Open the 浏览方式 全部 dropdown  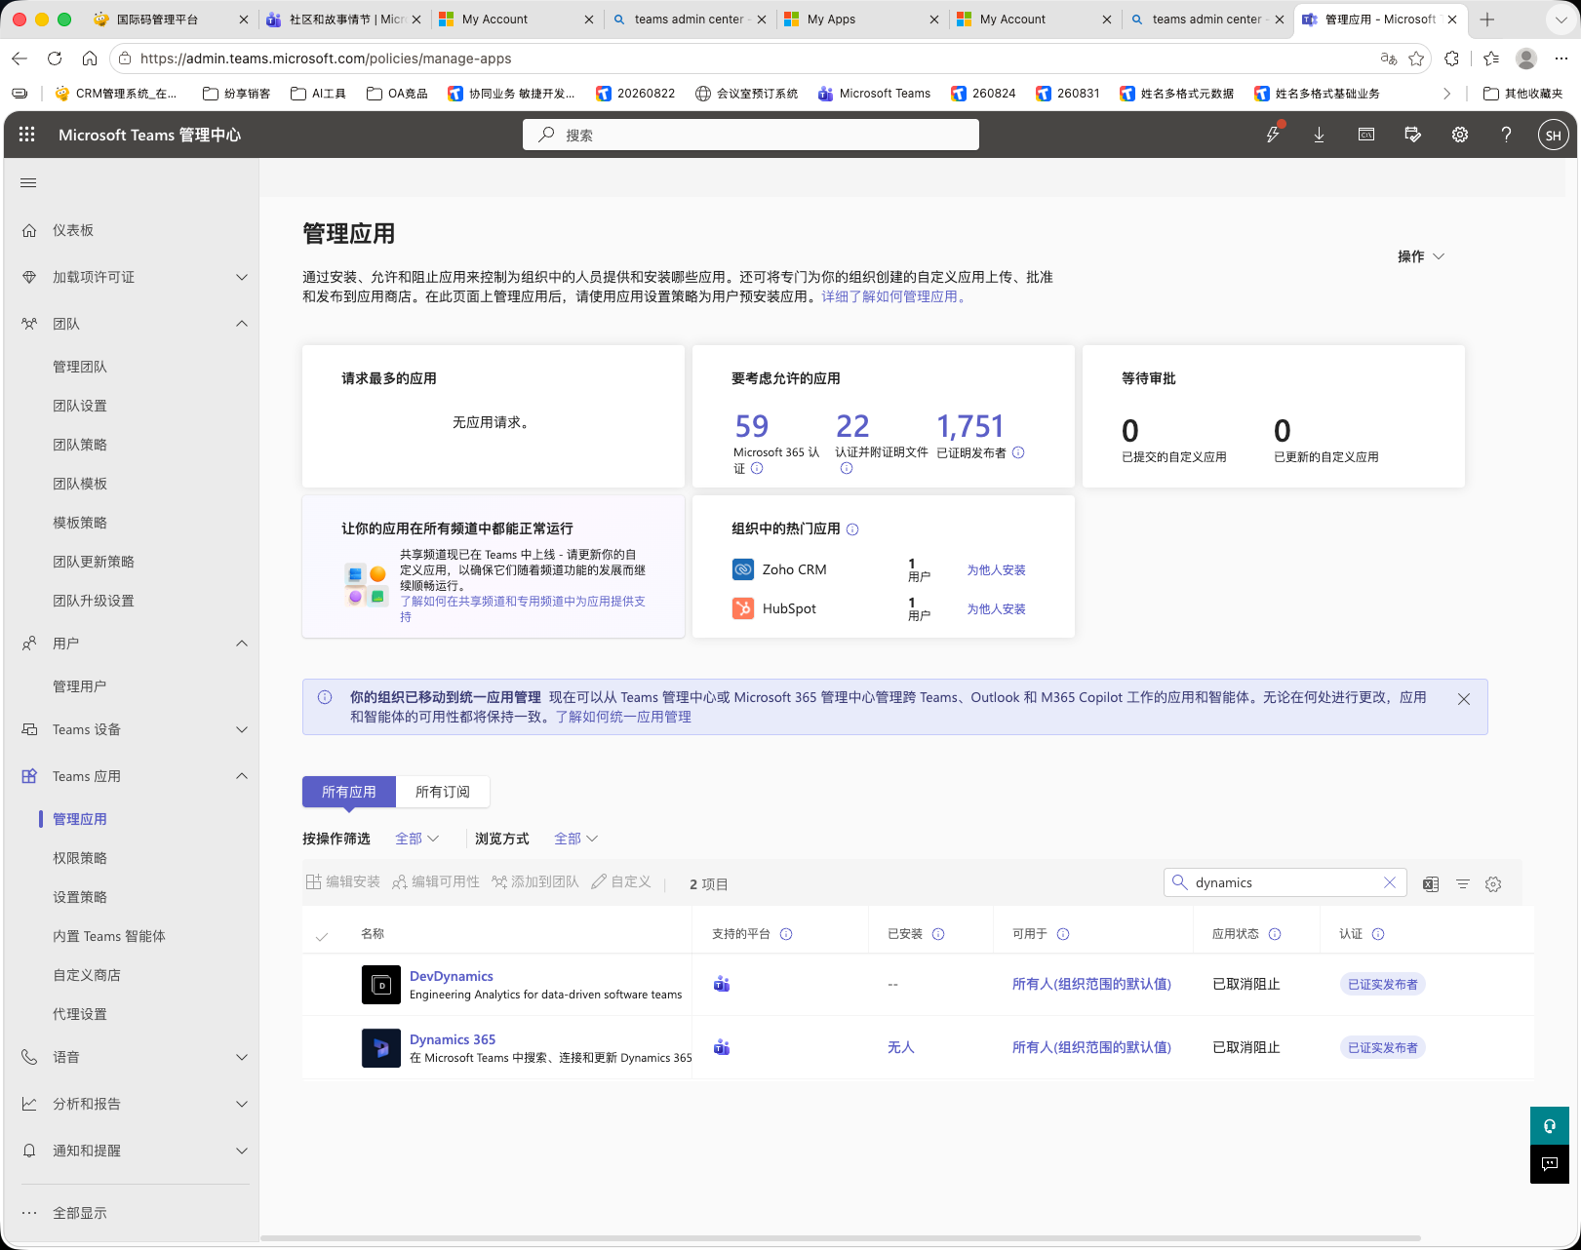pyautogui.click(x=576, y=839)
